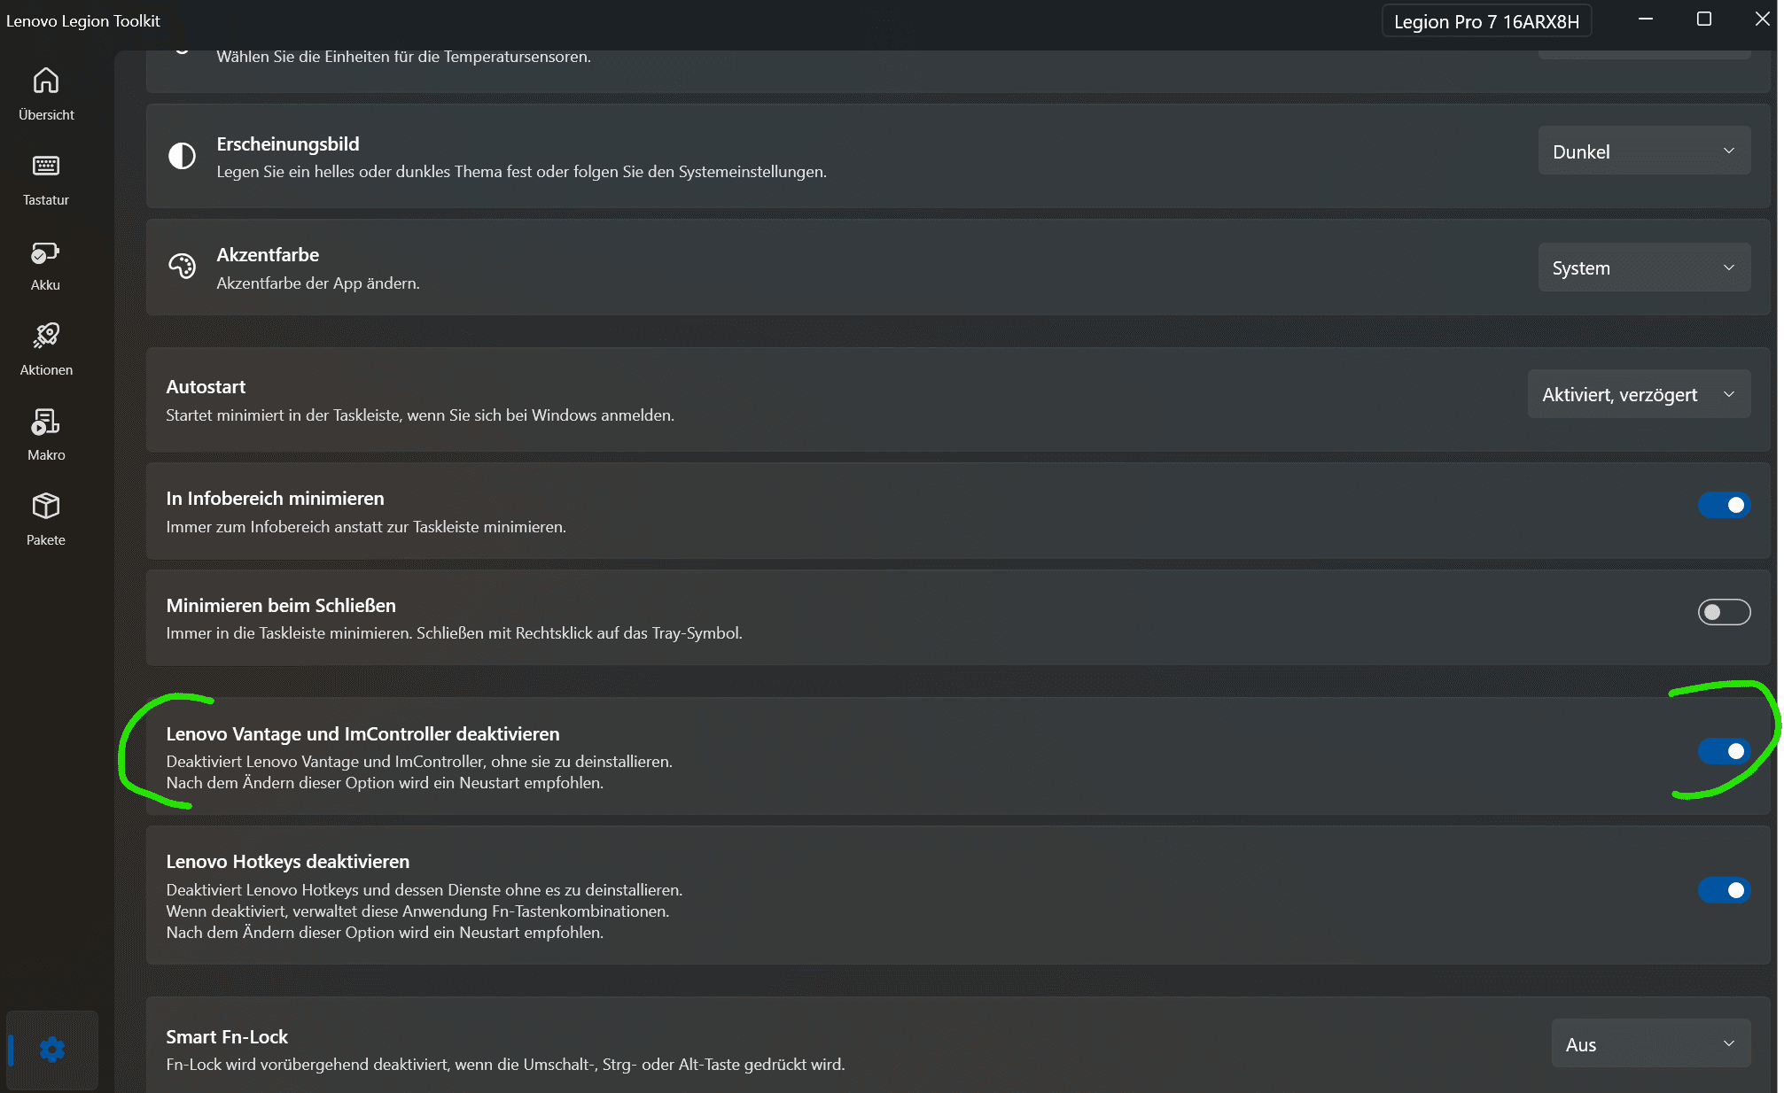Screen dimensions: 1784x1093
Task: Toggle Lenovo Hotkeys deaktivieren switch
Action: click(x=1724, y=890)
